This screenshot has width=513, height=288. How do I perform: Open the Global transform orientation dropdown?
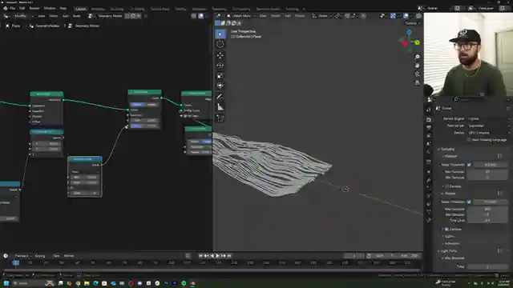tap(321, 16)
